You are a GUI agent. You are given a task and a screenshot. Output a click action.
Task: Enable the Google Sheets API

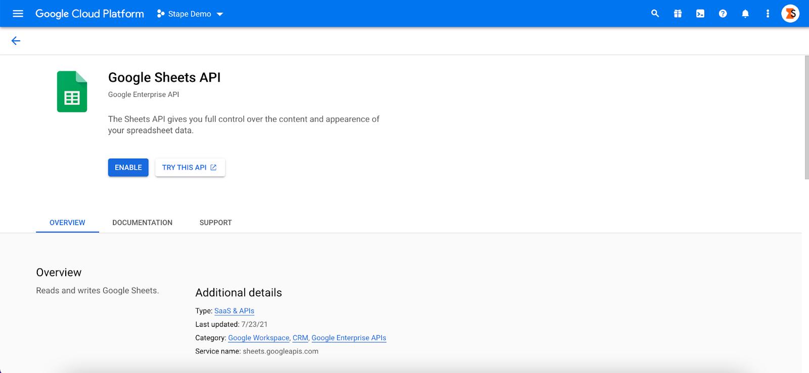pyautogui.click(x=128, y=168)
